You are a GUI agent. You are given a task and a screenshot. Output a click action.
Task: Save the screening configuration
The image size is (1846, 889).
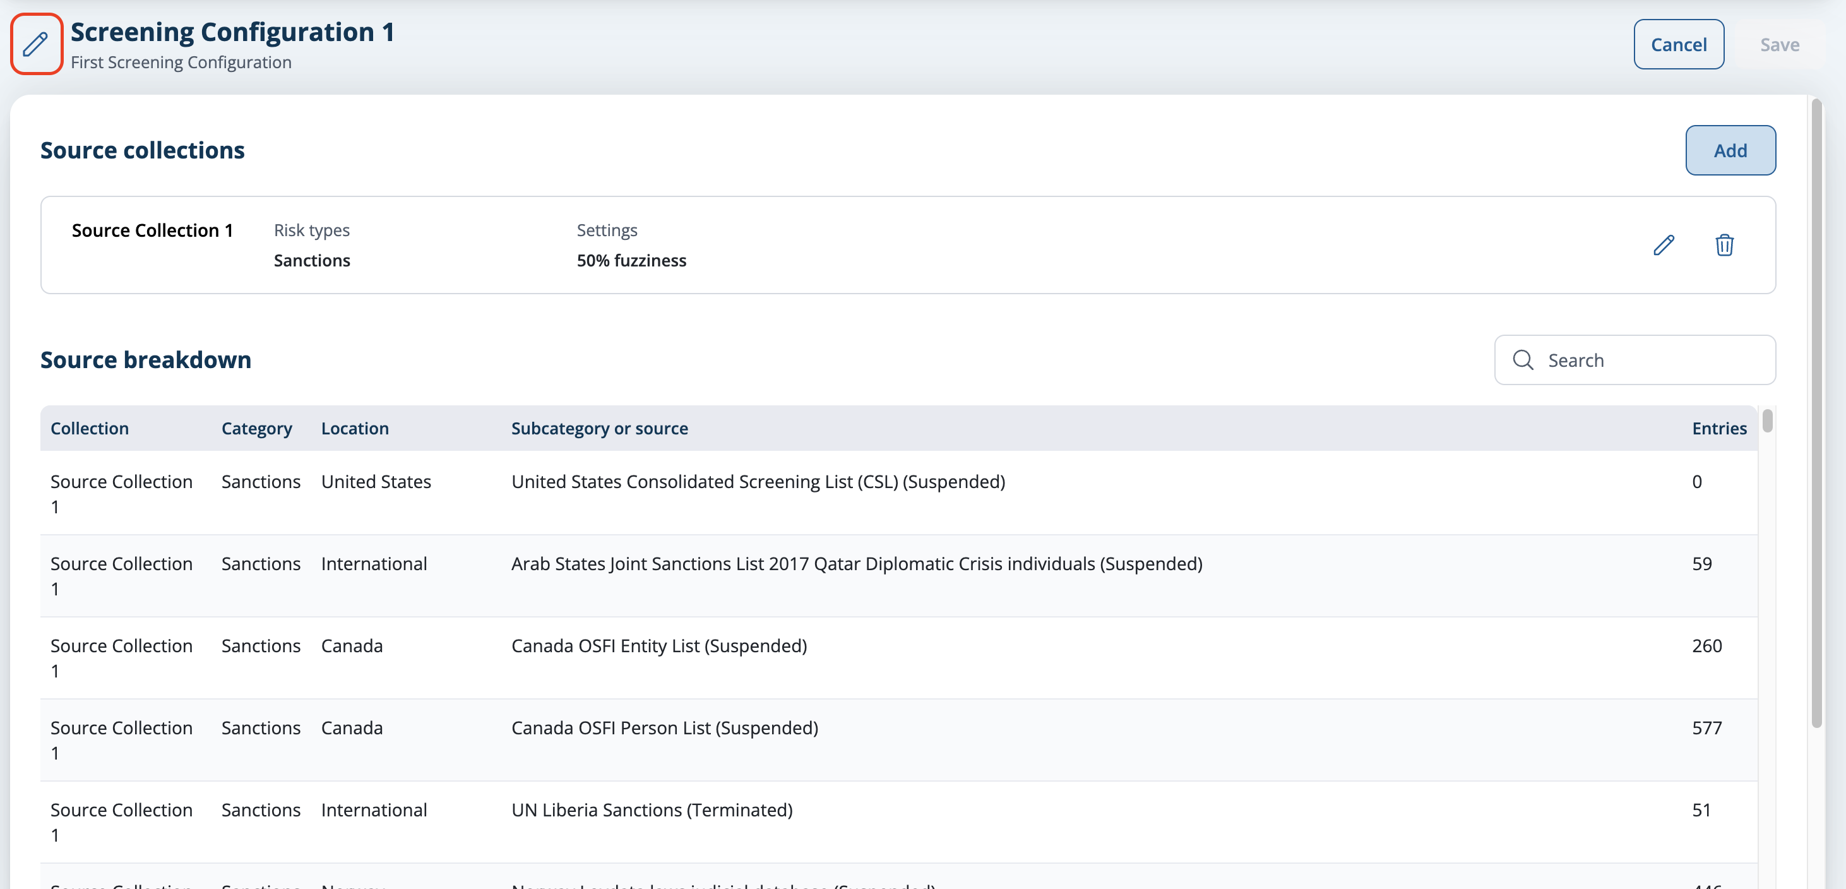click(x=1779, y=44)
